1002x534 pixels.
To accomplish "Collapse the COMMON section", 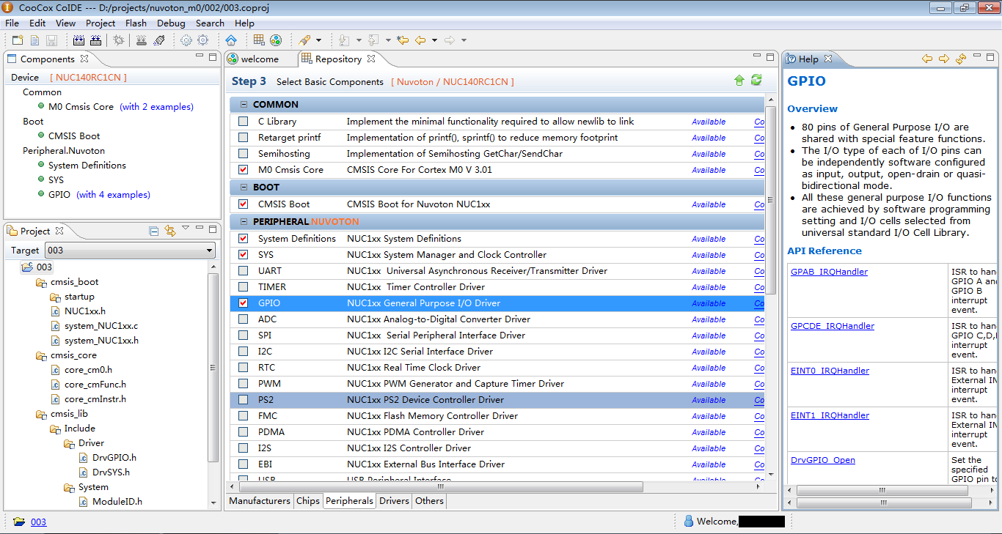I will coord(243,105).
